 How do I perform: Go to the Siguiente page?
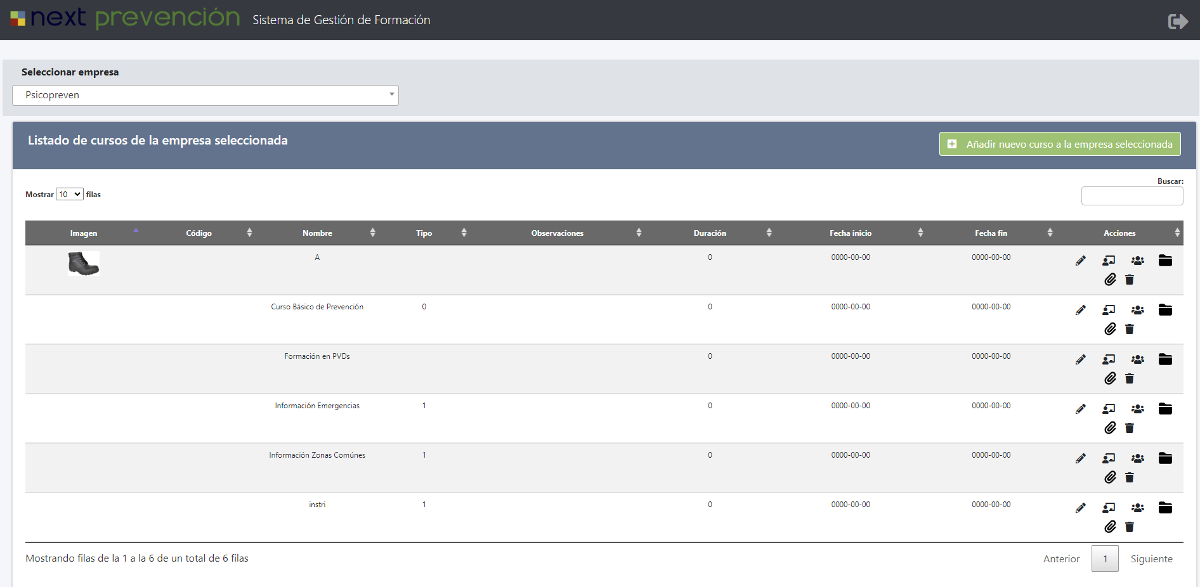[1151, 559]
